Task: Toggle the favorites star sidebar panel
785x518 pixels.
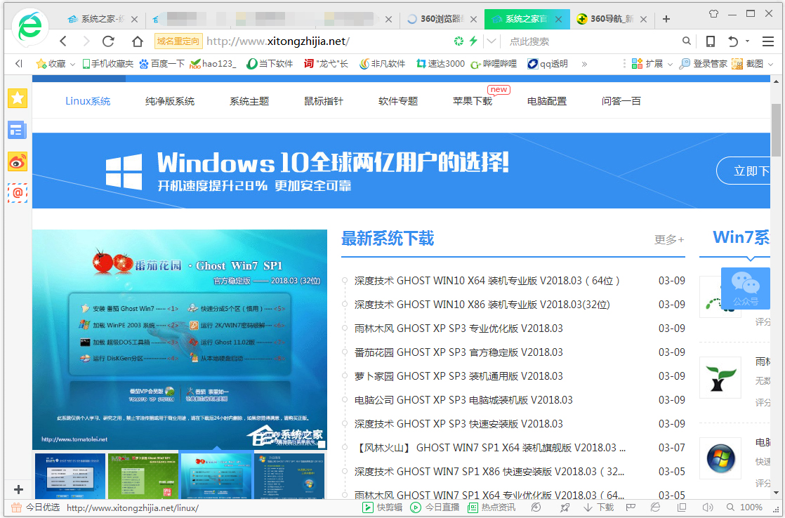Action: 17,98
